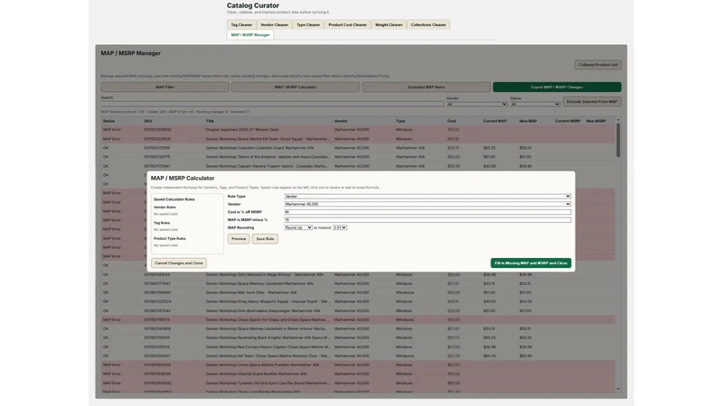The width and height of the screenshot is (723, 406).
Task: Click the MAP / MSRP Calculator button
Action: click(x=296, y=87)
